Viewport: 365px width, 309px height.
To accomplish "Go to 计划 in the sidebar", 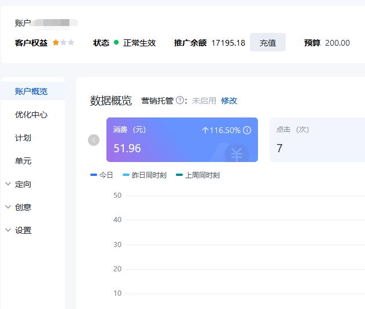I will click(23, 138).
